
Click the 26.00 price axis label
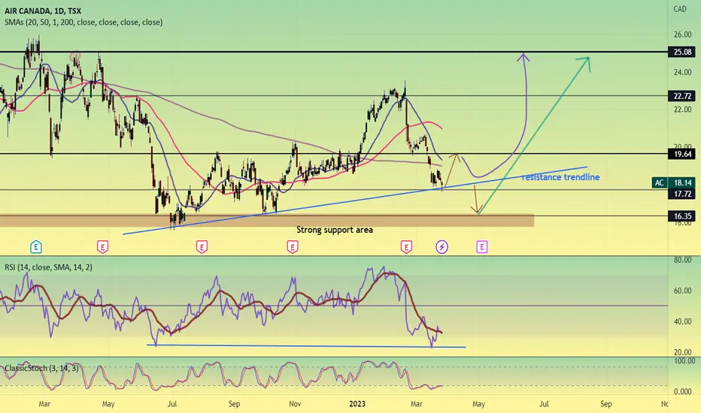pyautogui.click(x=682, y=35)
